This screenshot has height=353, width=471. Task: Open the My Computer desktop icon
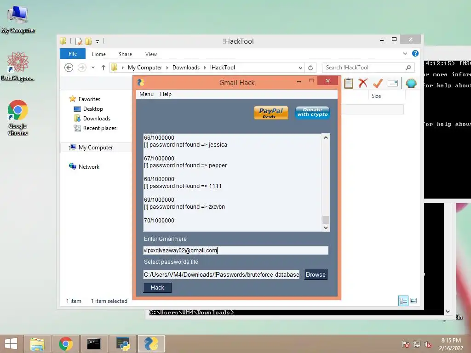[x=18, y=19]
